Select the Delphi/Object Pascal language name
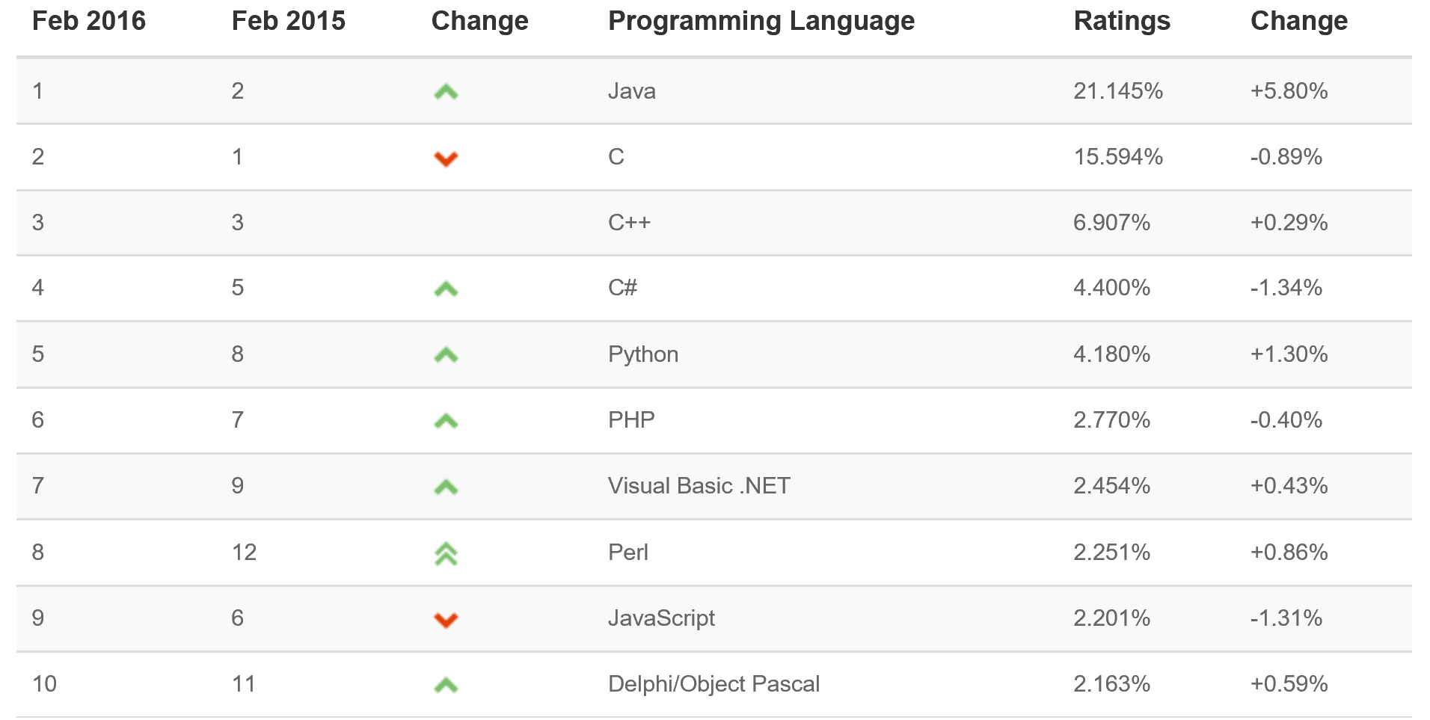The width and height of the screenshot is (1430, 720). pyautogui.click(x=714, y=684)
